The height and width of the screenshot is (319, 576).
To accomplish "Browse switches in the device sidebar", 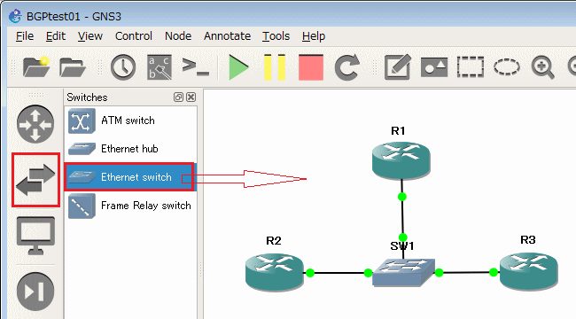I will (35, 180).
